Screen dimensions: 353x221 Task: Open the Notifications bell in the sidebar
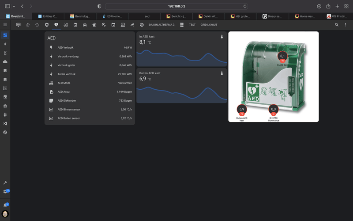coord(5,205)
